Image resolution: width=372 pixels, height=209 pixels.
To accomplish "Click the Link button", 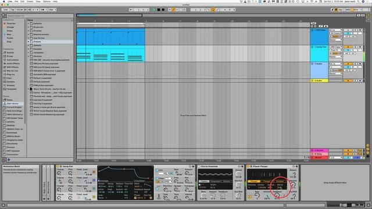I will click(6, 10).
